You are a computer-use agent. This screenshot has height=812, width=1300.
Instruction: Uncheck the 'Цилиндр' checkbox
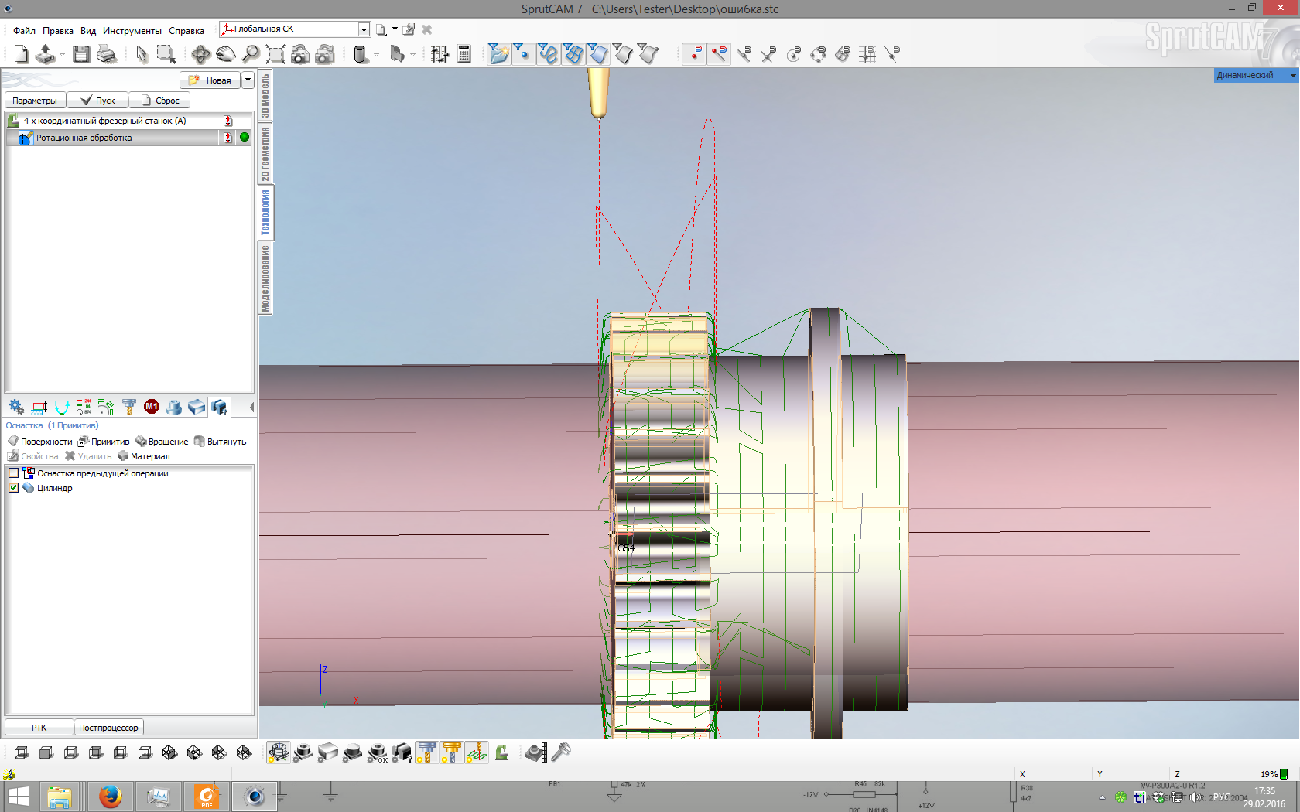(x=13, y=488)
